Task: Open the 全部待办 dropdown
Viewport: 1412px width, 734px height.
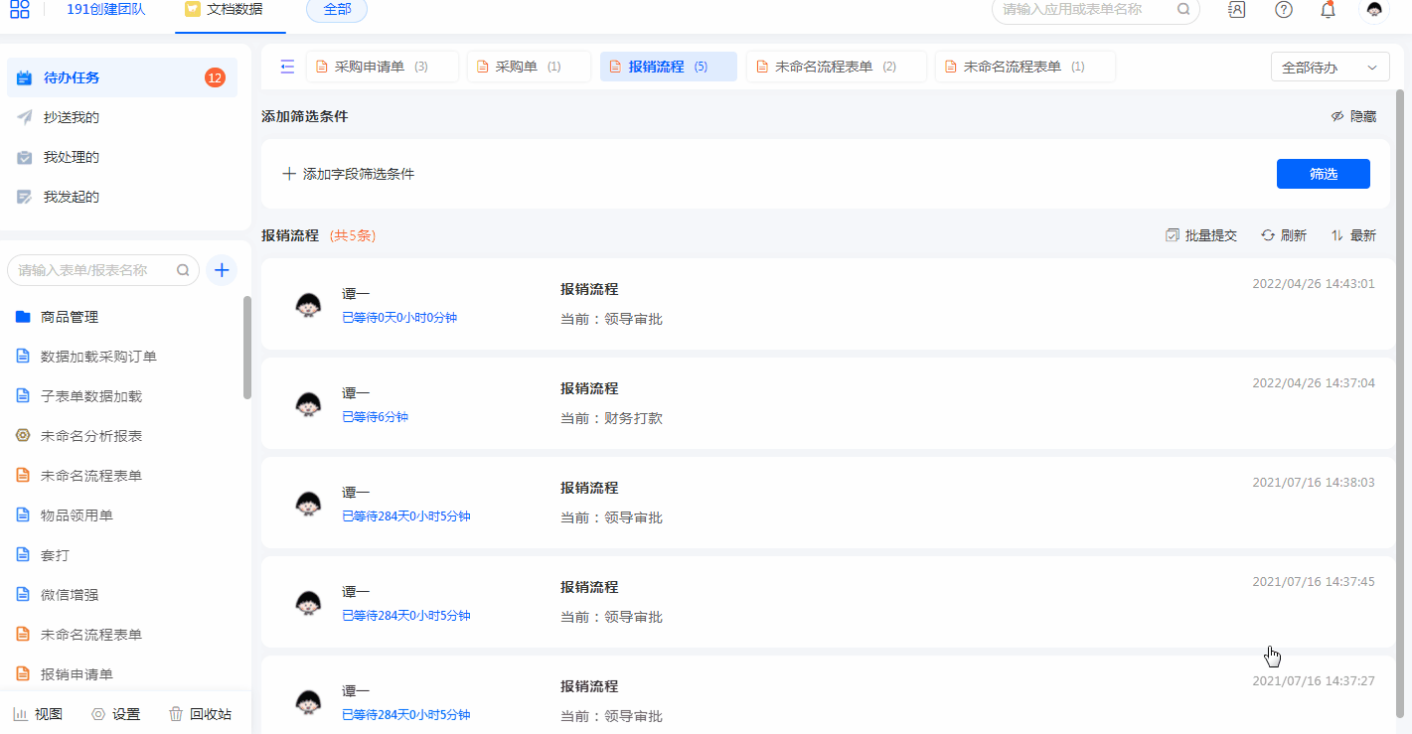Action: point(1330,68)
